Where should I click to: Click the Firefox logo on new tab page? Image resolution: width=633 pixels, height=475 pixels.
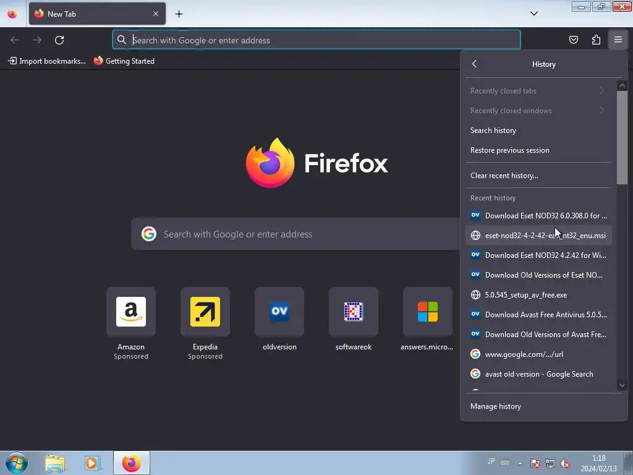point(270,163)
